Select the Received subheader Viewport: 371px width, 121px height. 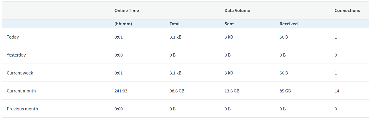[289, 24]
